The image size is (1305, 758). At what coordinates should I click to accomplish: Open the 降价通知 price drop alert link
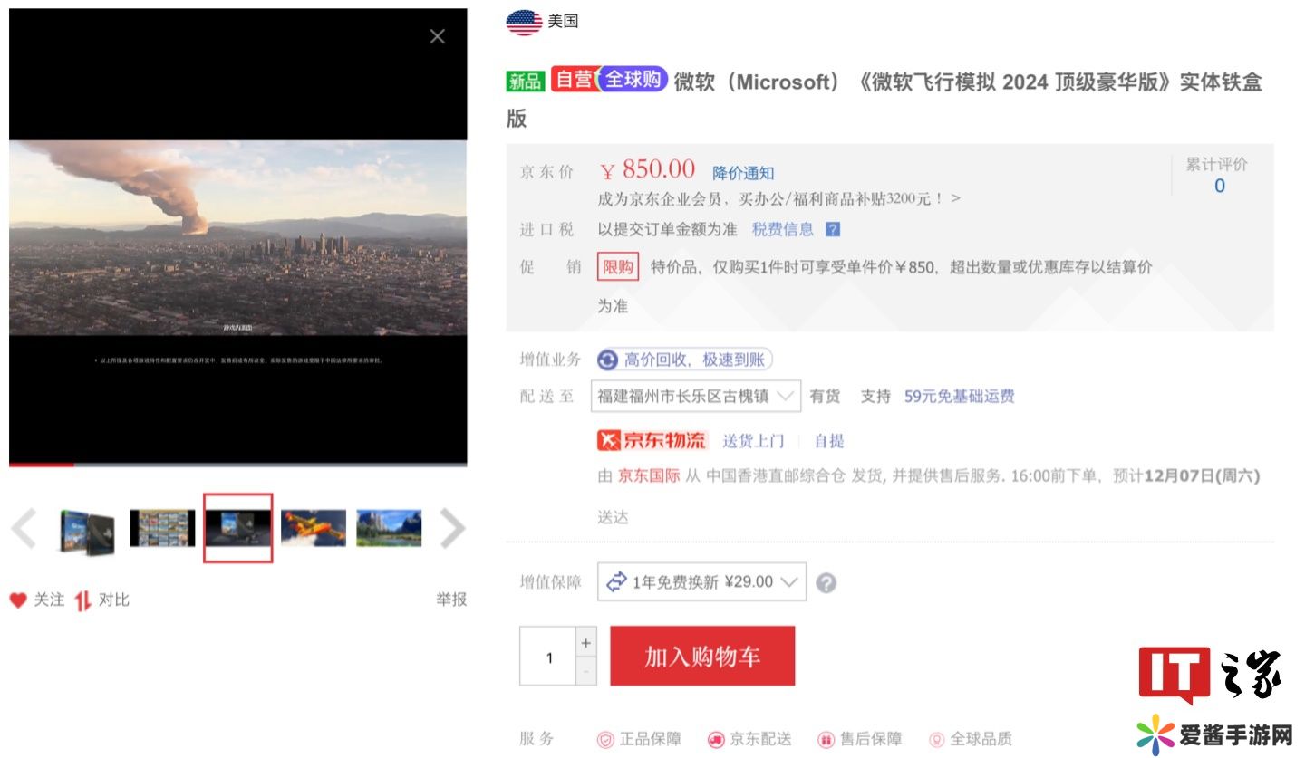click(743, 173)
